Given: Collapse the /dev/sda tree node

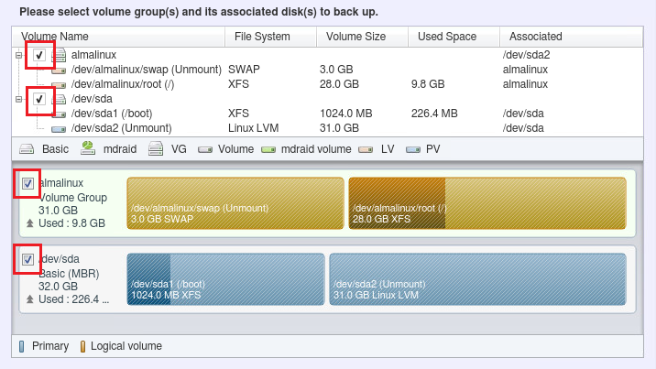Looking at the screenshot, I should (x=17, y=99).
